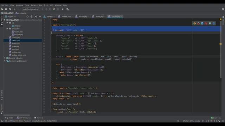Collapse the css folder
Image resolution: width=225 pixels, height=126 pixels.
(x=7, y=23)
